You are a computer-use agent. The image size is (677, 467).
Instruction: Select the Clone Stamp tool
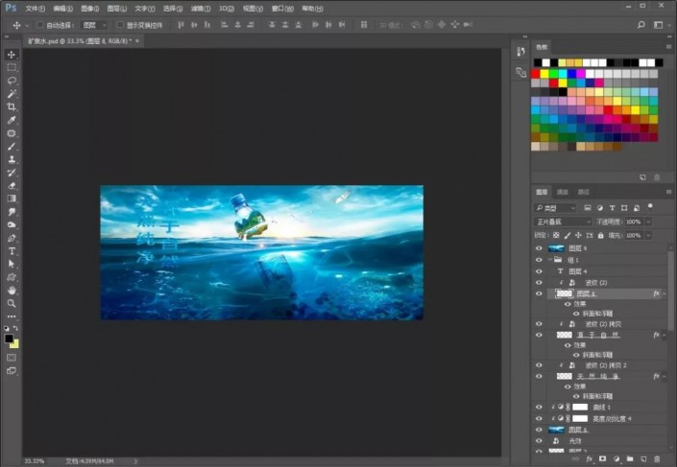tap(12, 159)
